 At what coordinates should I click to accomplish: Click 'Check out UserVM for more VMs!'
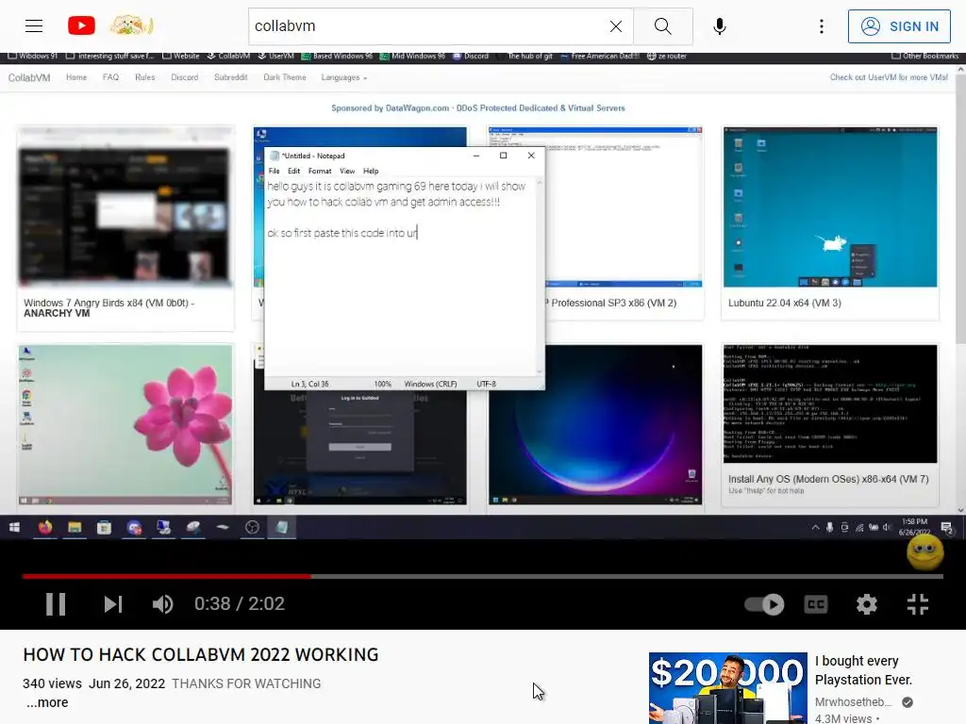[889, 77]
